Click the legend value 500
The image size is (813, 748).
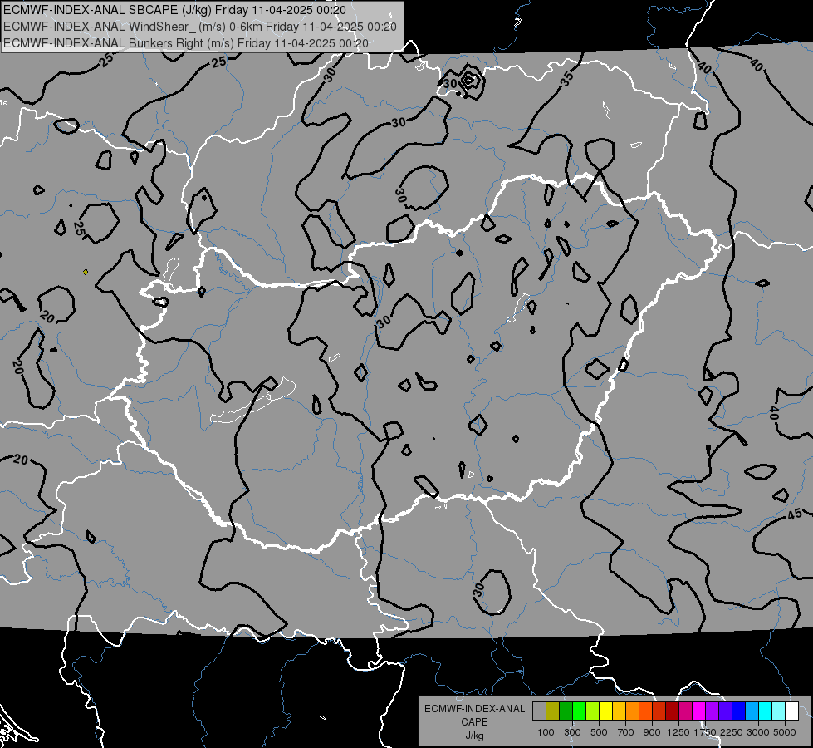pyautogui.click(x=599, y=732)
